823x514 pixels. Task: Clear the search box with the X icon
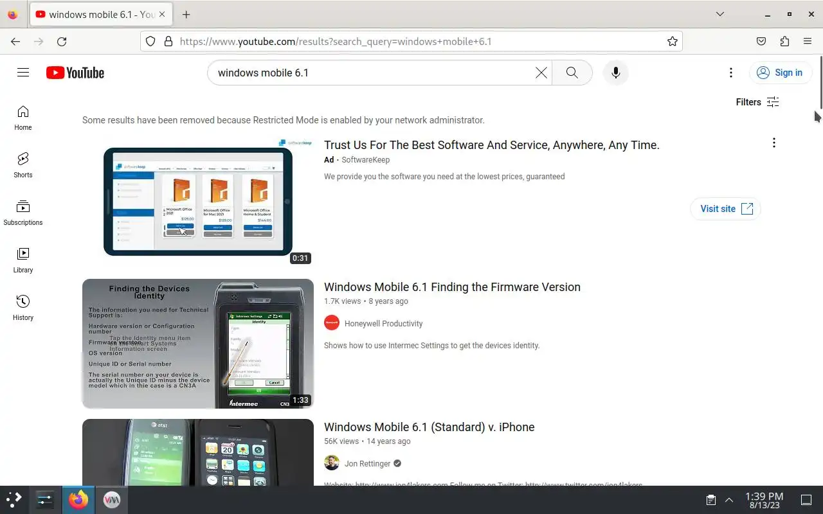pos(541,73)
